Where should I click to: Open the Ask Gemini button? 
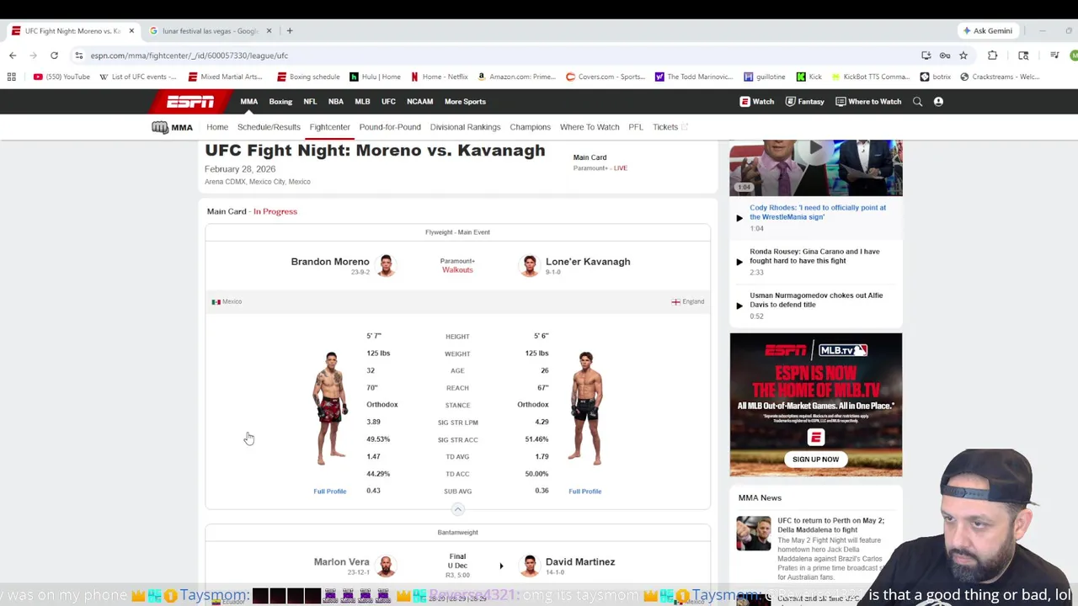(988, 31)
